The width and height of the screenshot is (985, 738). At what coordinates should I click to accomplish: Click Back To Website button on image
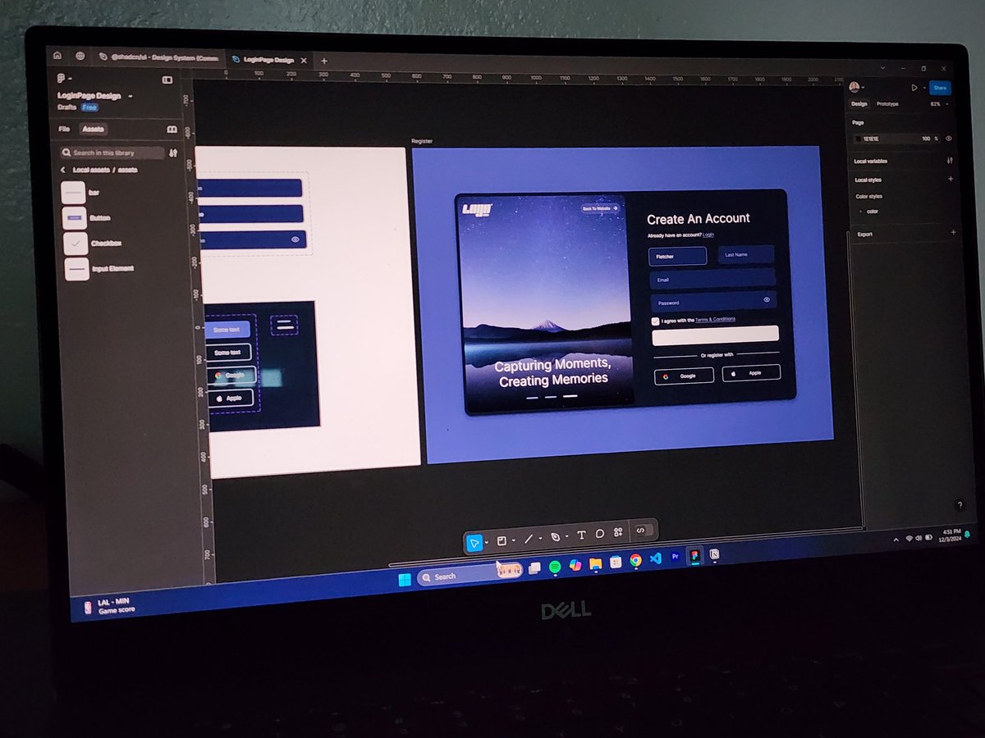(x=600, y=208)
